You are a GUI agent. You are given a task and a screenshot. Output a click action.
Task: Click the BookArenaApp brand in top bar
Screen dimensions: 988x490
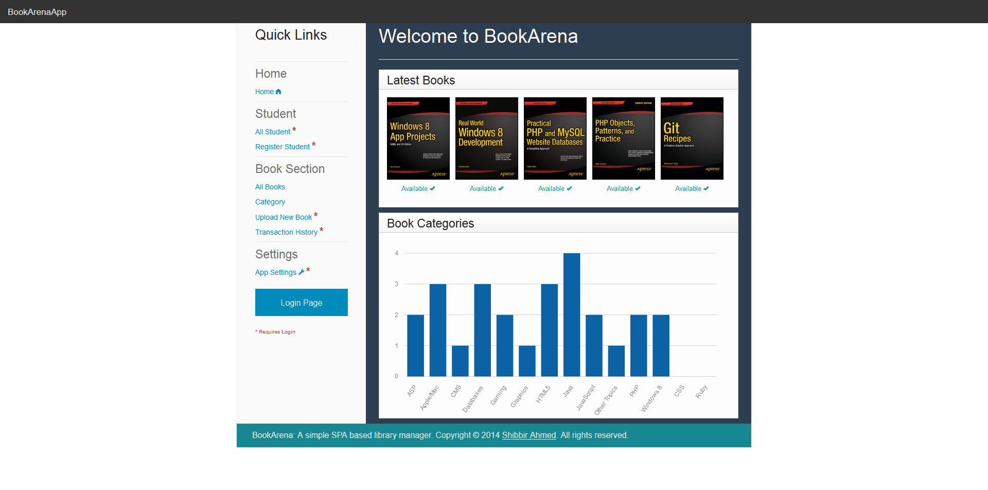pos(37,12)
